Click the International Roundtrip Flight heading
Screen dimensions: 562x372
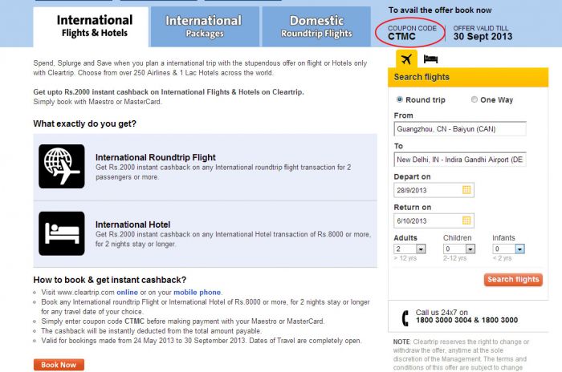click(156, 157)
